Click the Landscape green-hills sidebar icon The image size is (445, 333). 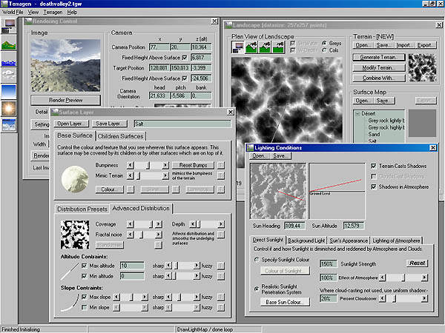(9, 41)
